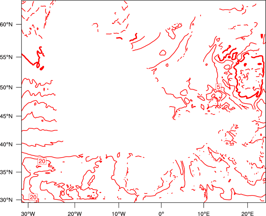Click the 0° longitude axis label

[x=161, y=214]
